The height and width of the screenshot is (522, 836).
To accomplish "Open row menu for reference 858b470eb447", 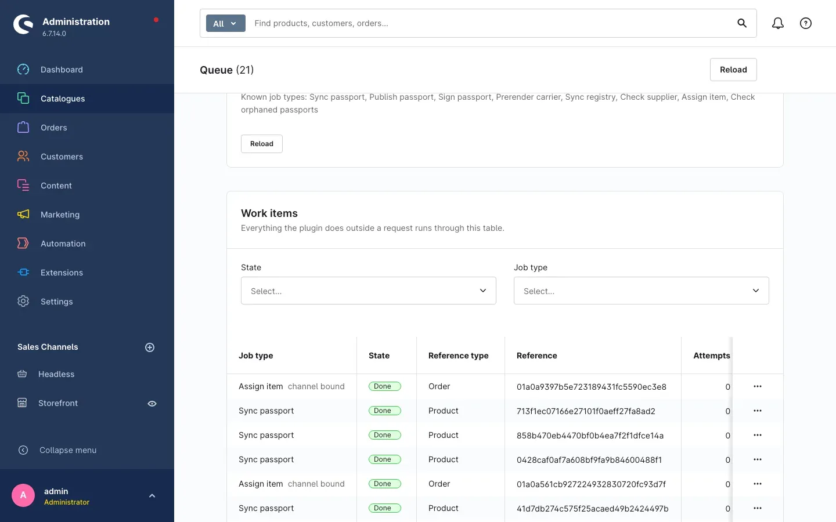I will click(x=758, y=435).
